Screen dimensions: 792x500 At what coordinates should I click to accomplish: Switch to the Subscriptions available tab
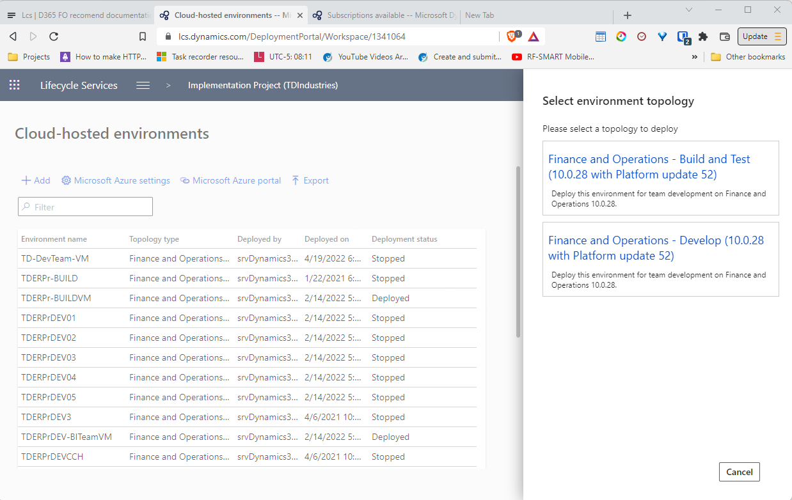(383, 15)
